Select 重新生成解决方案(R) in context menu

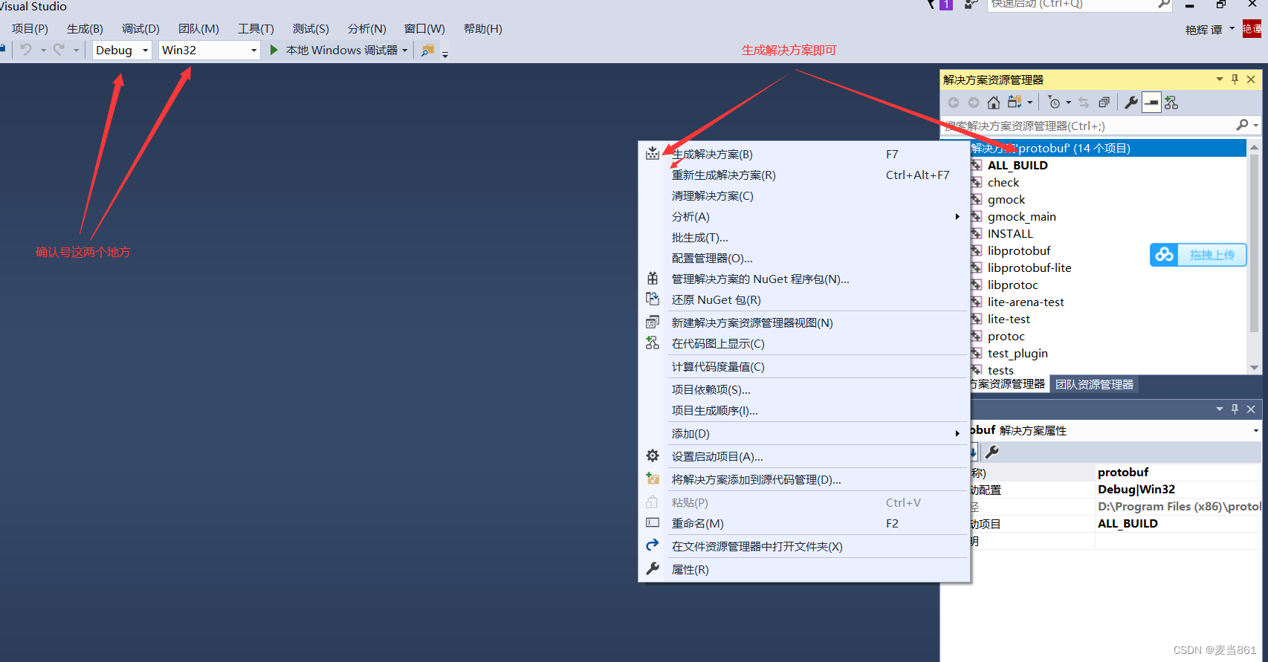tap(804, 175)
